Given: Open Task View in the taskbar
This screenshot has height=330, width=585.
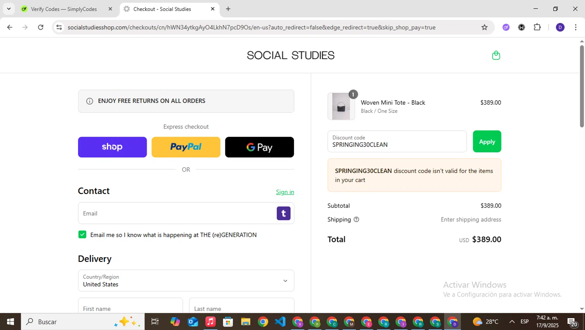Looking at the screenshot, I should (x=155, y=322).
